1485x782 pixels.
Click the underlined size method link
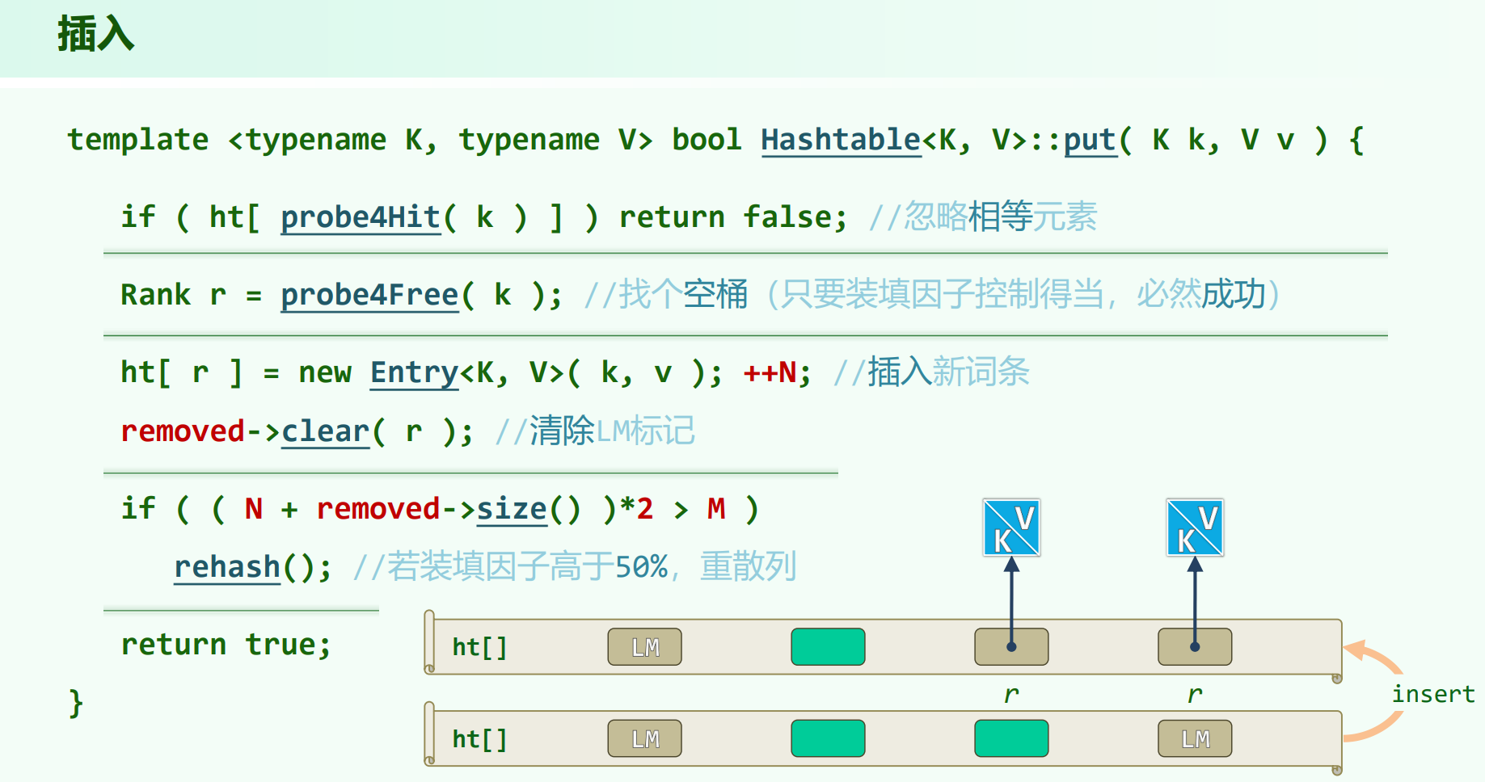pyautogui.click(x=512, y=509)
